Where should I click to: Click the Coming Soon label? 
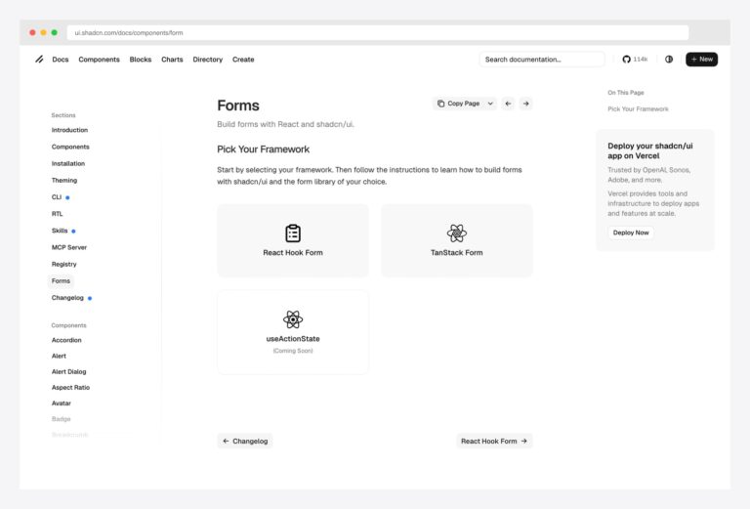click(293, 351)
